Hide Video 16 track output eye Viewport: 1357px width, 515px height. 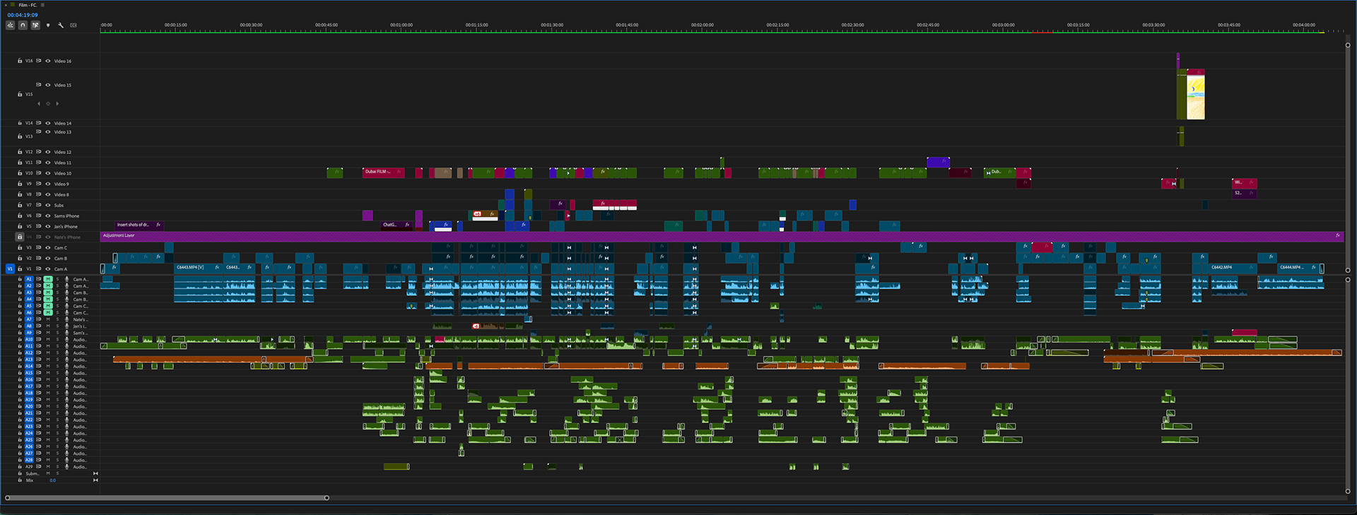tap(48, 61)
